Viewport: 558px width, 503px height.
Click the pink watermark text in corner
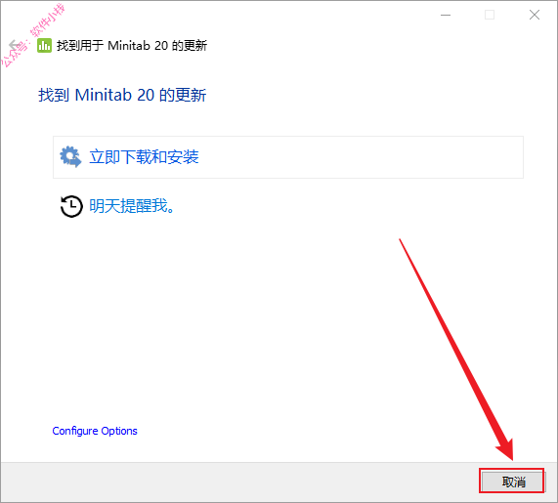(33, 34)
